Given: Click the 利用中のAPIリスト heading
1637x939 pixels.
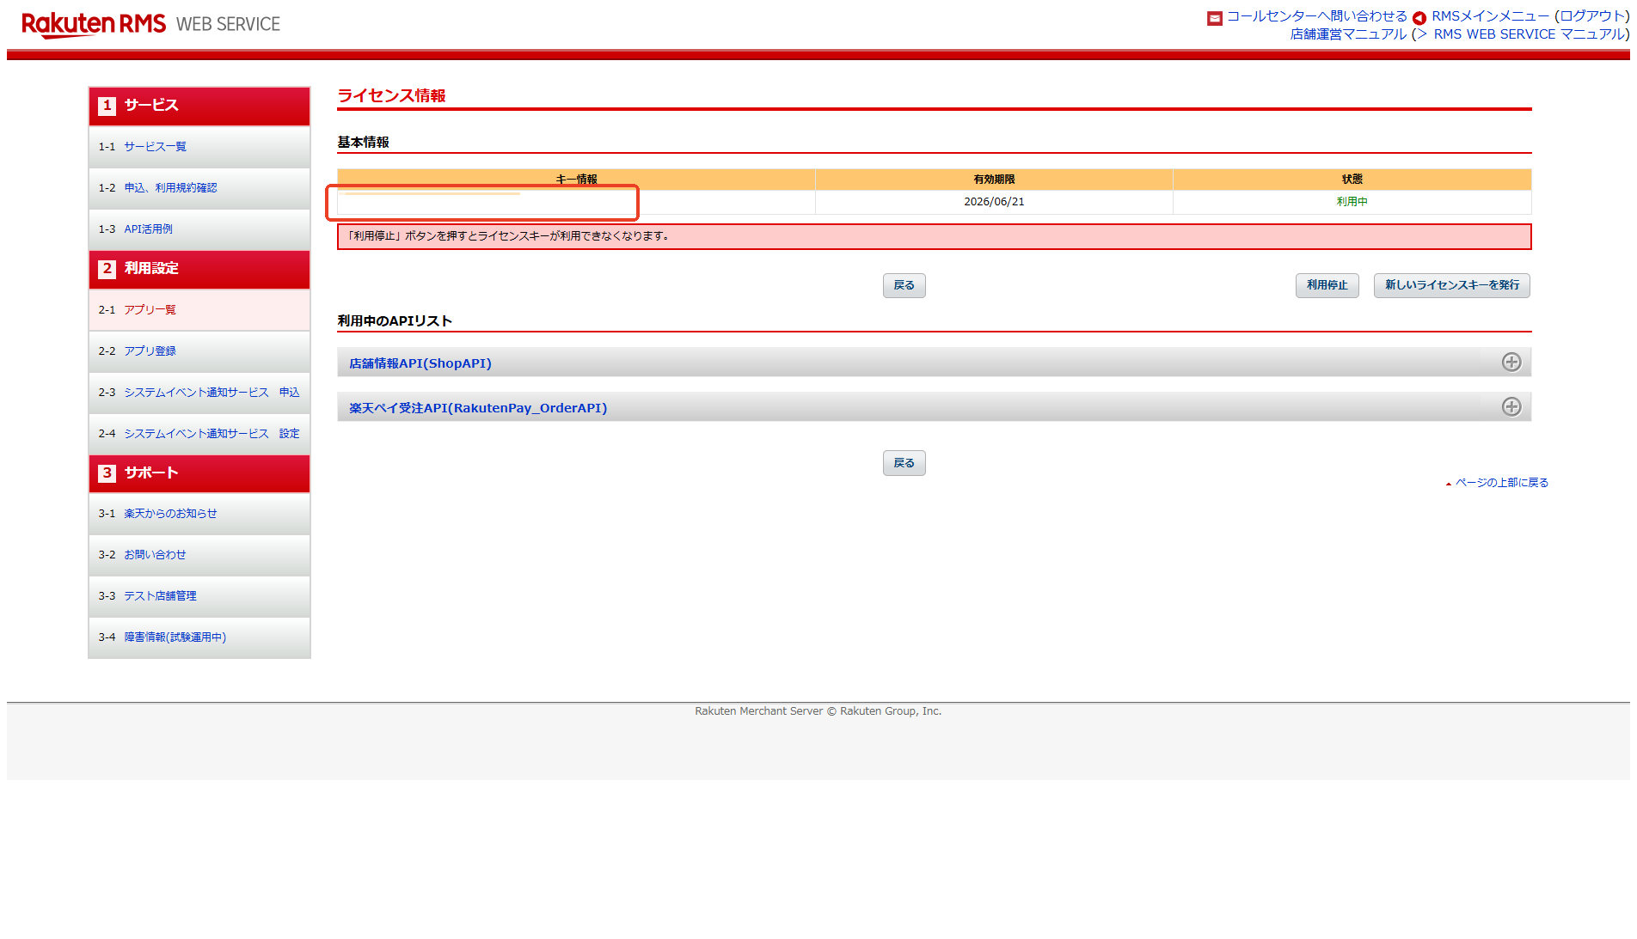Looking at the screenshot, I should [x=395, y=320].
